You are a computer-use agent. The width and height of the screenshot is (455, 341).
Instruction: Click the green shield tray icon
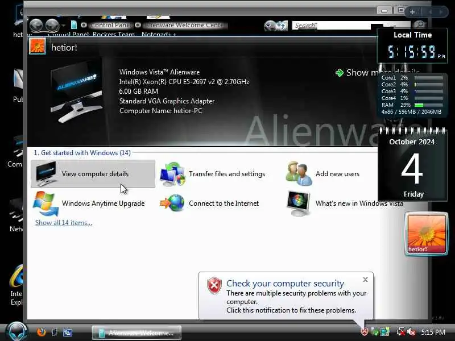pyautogui.click(x=375, y=332)
